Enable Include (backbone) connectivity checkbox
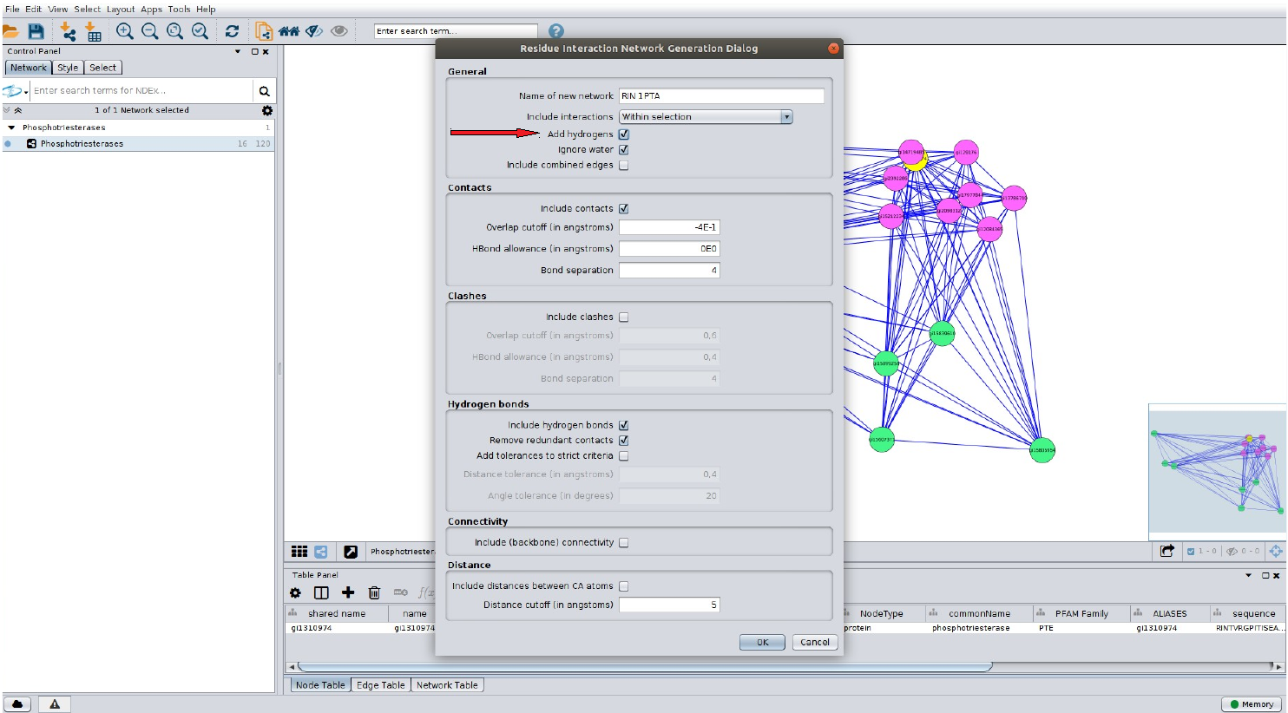This screenshot has height=713, width=1288. [624, 543]
